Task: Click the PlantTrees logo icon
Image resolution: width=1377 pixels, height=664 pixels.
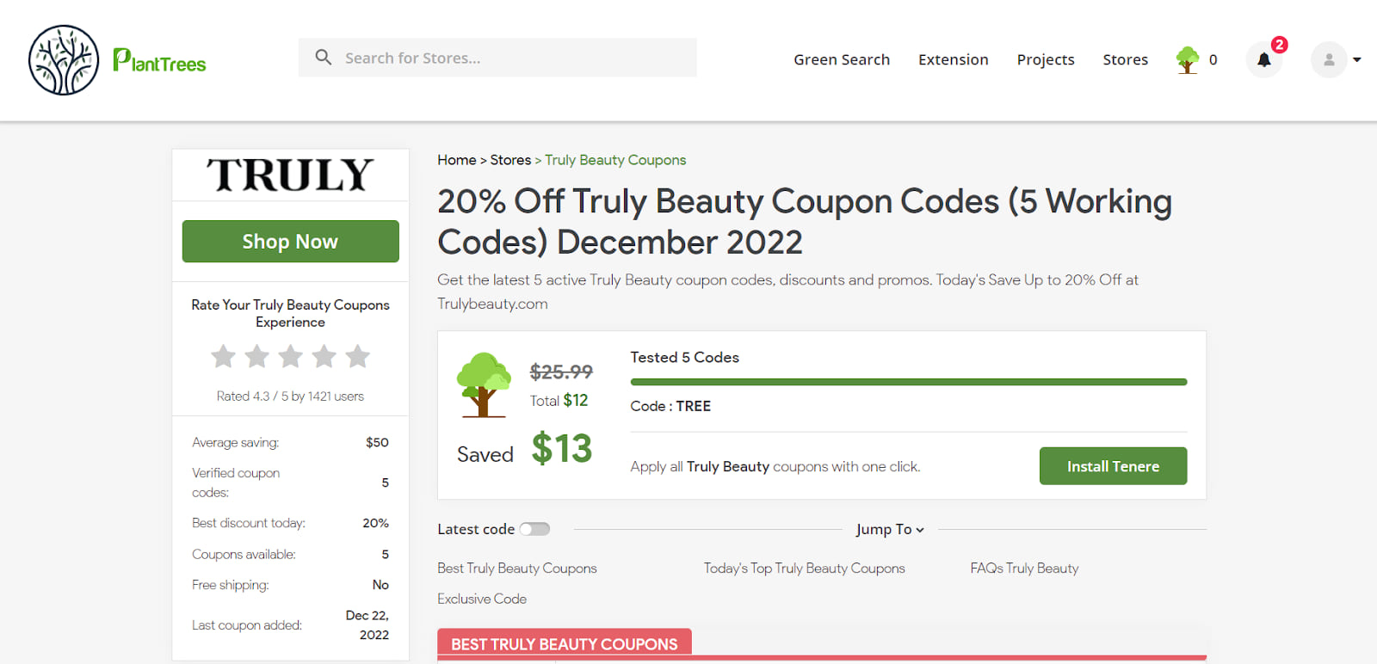Action: tap(64, 60)
